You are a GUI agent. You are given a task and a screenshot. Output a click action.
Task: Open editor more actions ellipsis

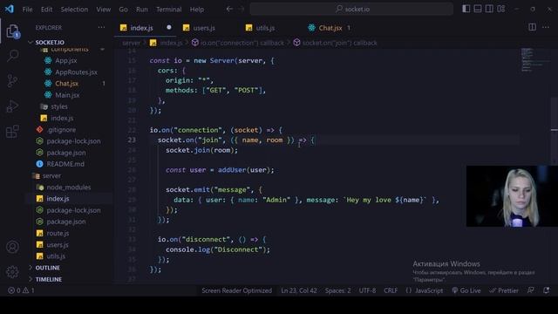(546, 27)
